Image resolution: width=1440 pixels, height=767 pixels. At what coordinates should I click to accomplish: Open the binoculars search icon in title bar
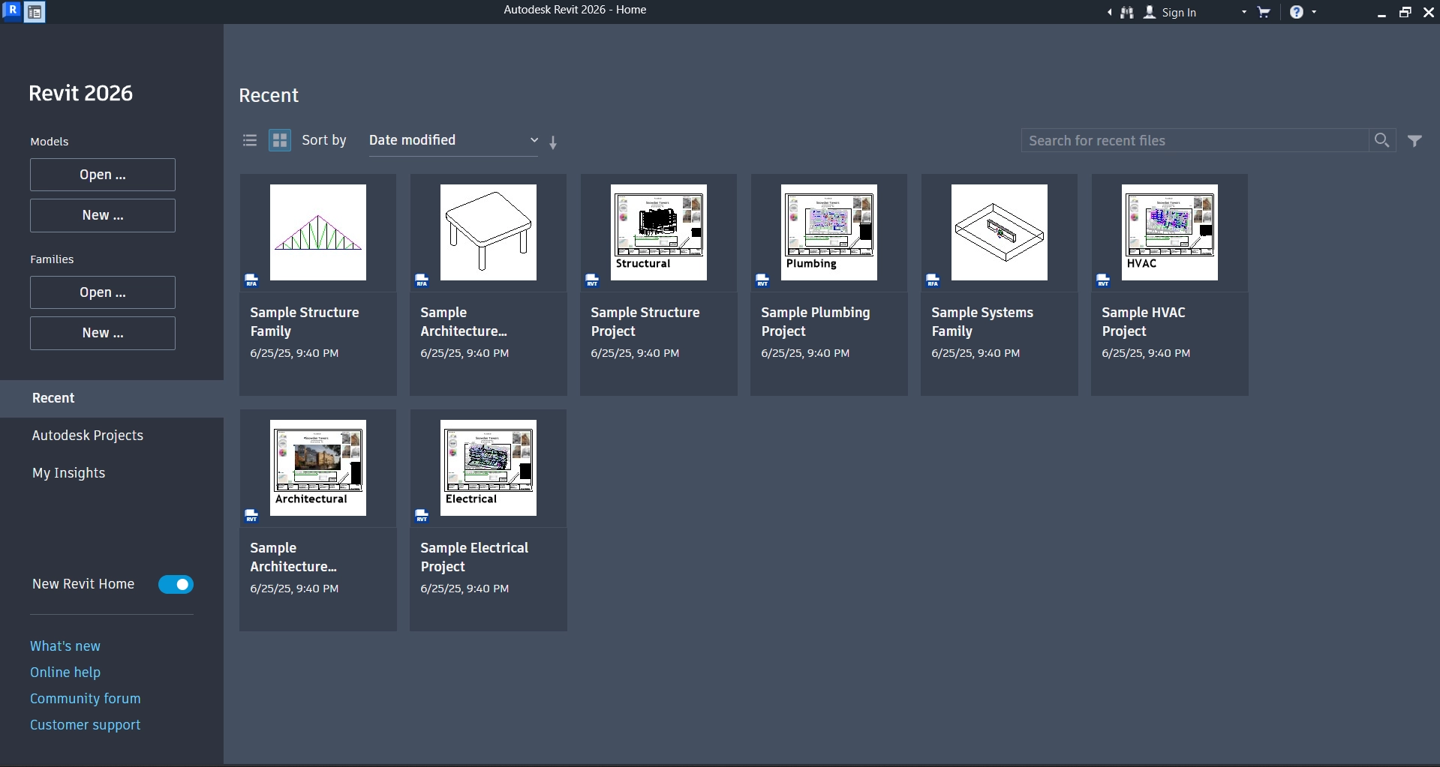click(x=1126, y=13)
